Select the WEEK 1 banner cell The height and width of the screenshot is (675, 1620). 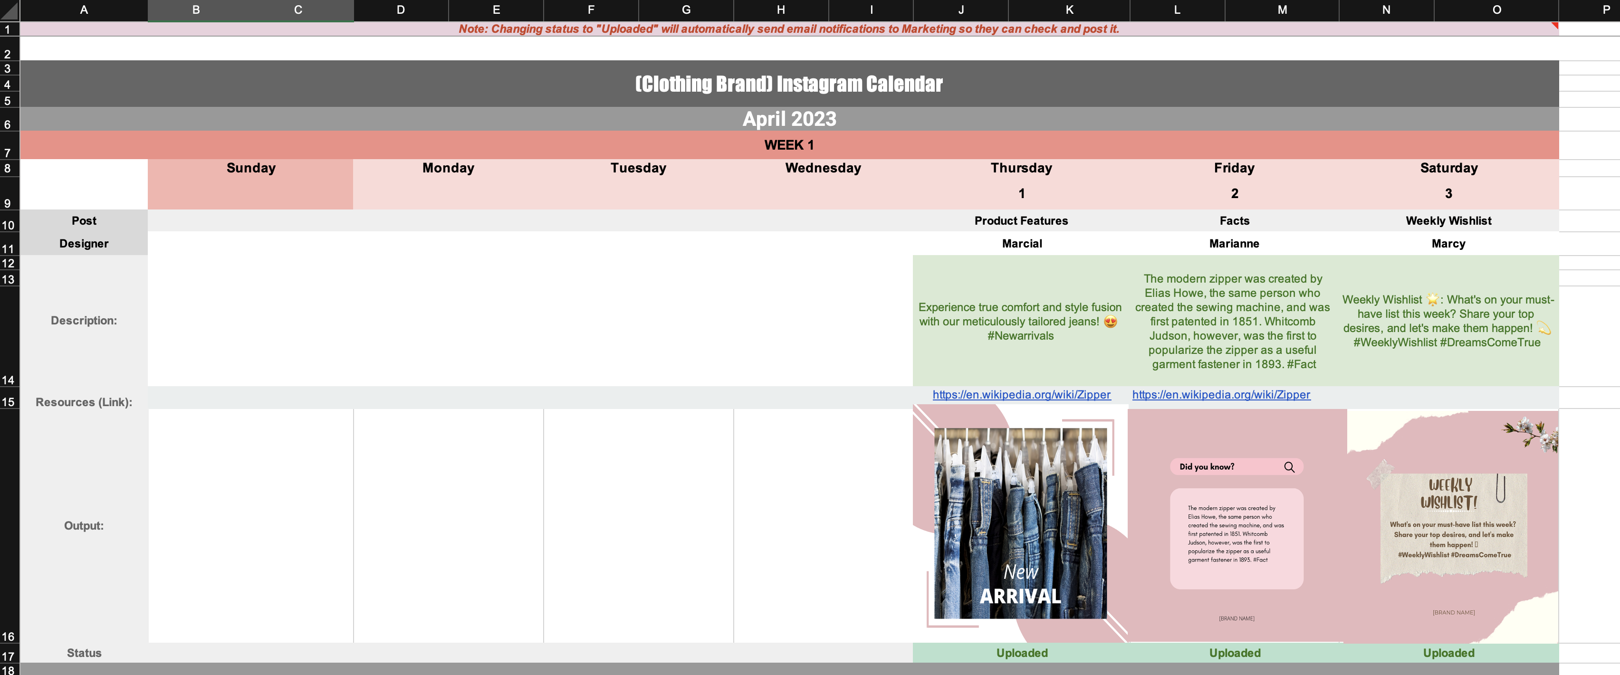pos(789,145)
